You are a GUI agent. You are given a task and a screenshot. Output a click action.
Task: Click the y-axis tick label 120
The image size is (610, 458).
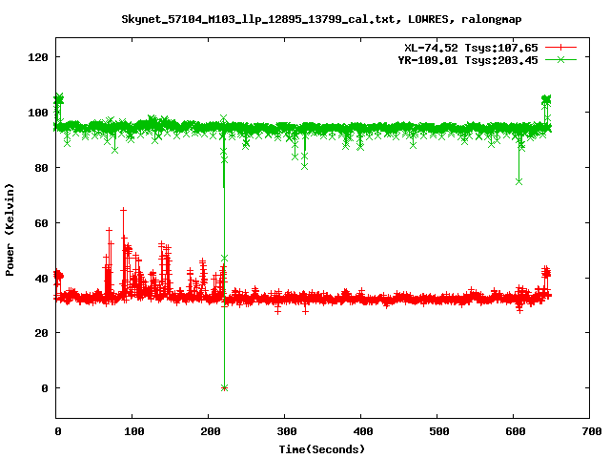tap(38, 57)
